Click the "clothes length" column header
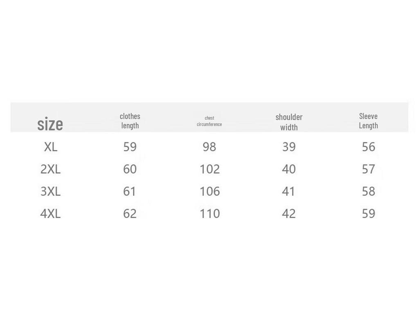 130,121
